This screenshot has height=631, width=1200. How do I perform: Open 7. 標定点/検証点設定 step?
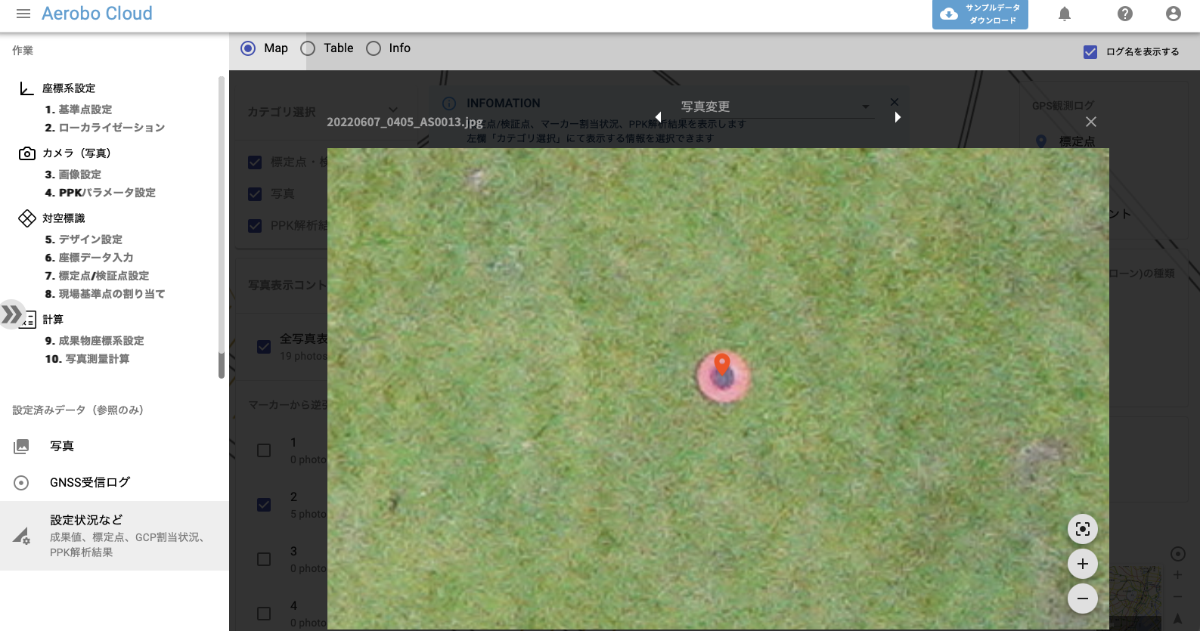tap(97, 276)
